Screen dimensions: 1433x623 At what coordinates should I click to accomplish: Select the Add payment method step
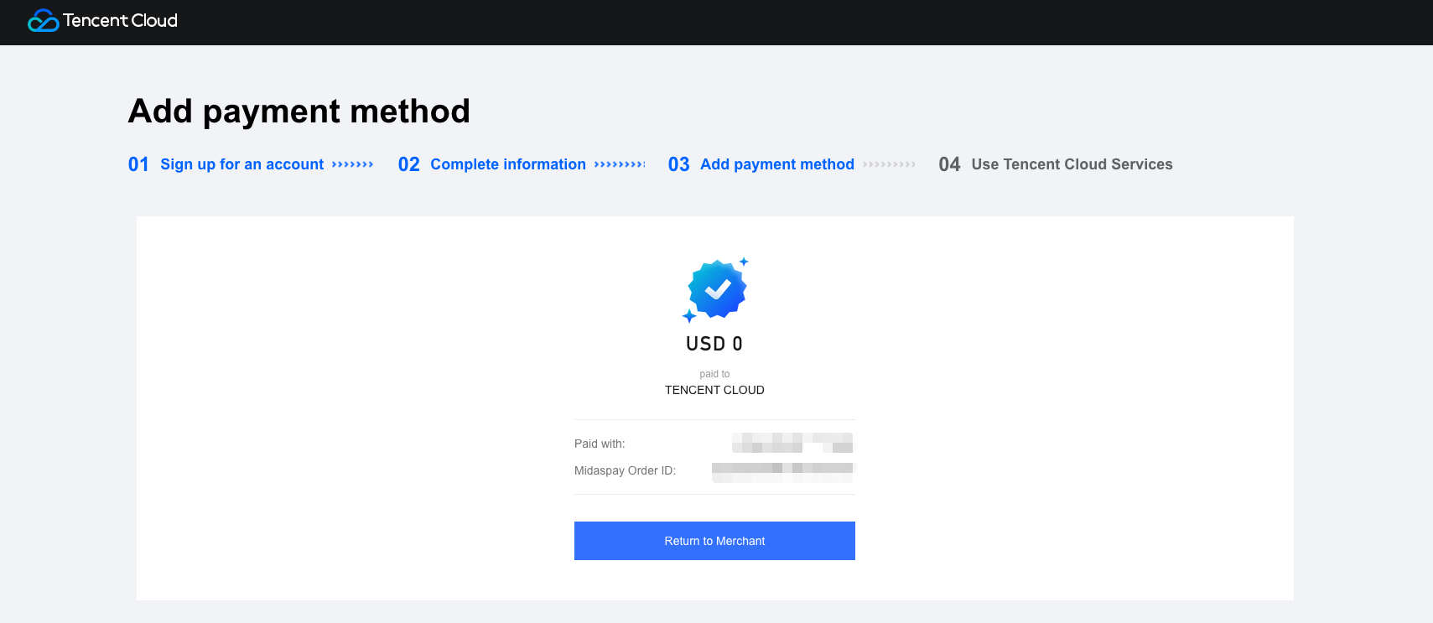(776, 164)
